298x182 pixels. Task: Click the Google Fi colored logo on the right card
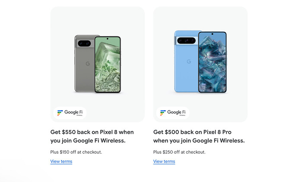(163, 113)
